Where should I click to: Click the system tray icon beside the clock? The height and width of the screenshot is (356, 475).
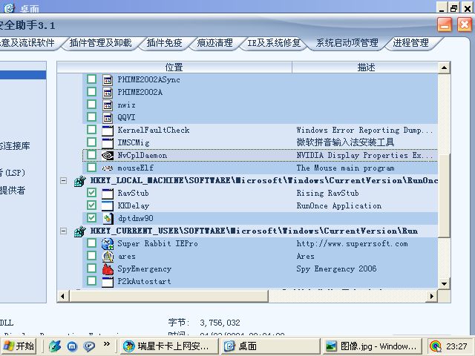436,346
